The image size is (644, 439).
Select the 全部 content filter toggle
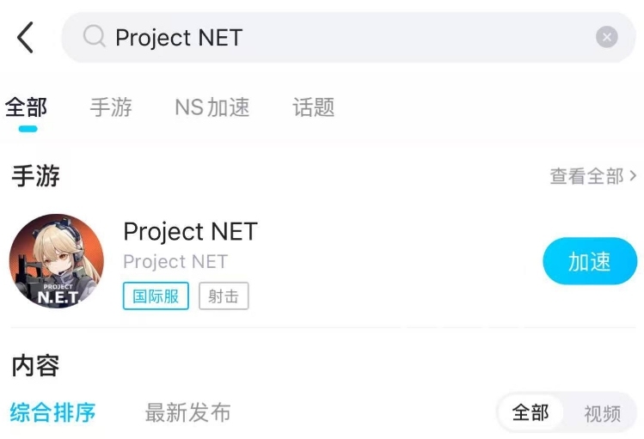point(531,413)
